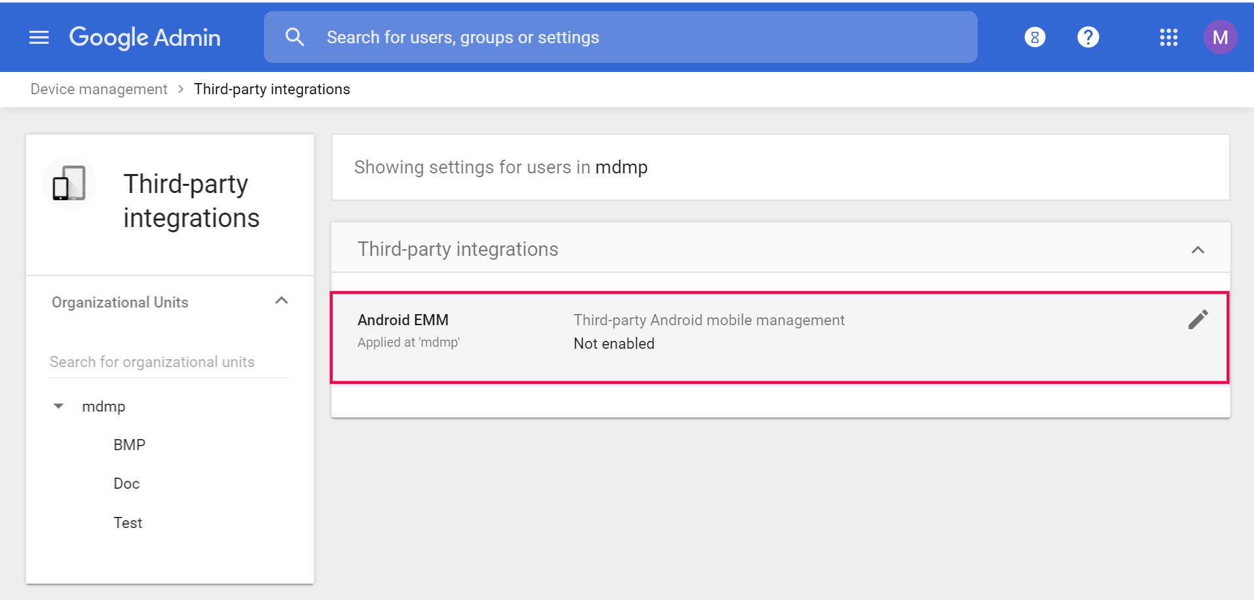Click the Third-party integrations device icon
Image resolution: width=1254 pixels, height=600 pixels.
[69, 183]
